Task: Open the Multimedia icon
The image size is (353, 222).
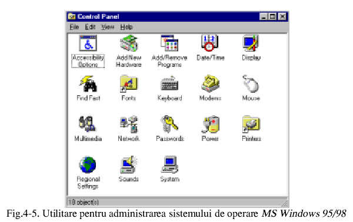Action: tap(87, 124)
